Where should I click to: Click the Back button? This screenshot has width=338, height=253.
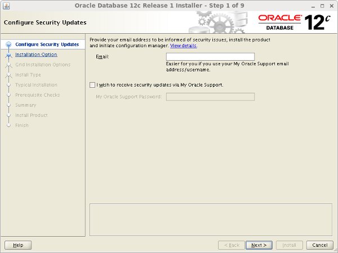coord(232,245)
